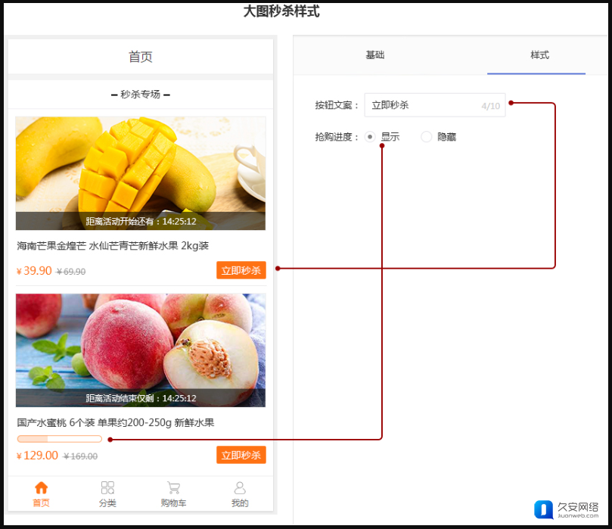Click the 大图秒杀样式 heading

(281, 11)
